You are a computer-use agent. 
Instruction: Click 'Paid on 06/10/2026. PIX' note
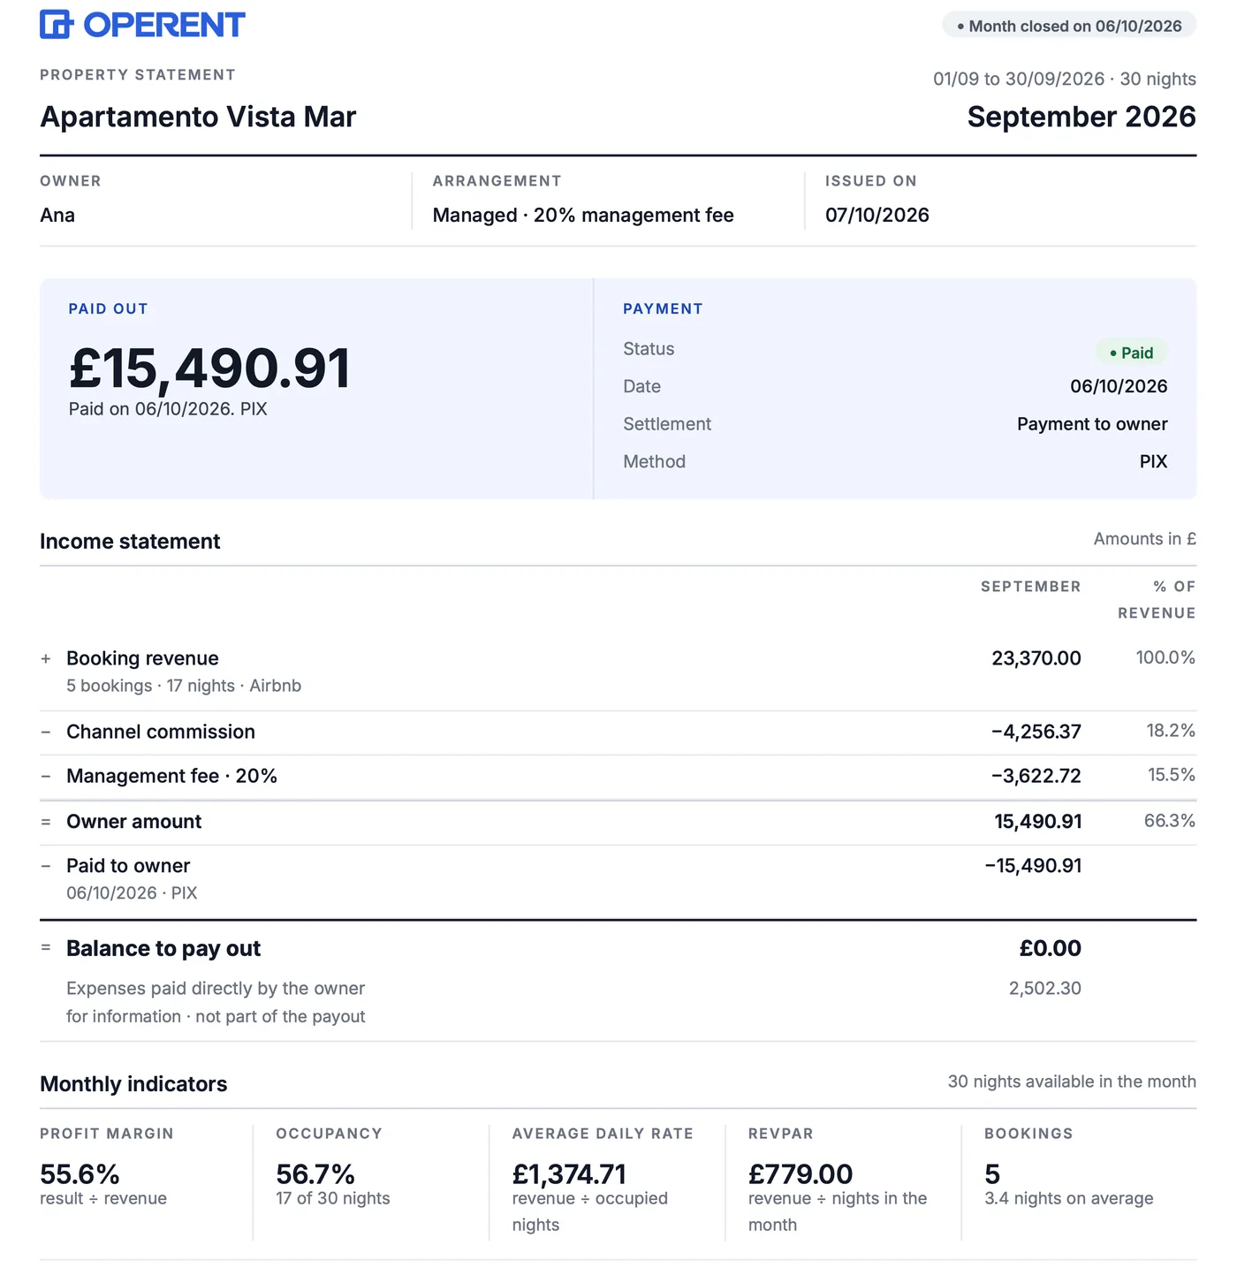tap(168, 409)
